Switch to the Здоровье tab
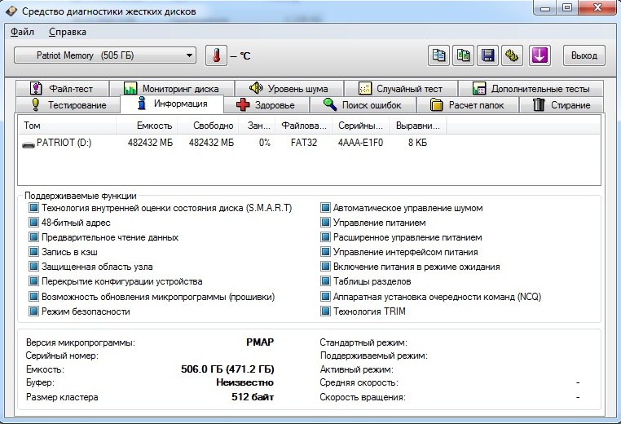This screenshot has height=424, width=621. [266, 105]
